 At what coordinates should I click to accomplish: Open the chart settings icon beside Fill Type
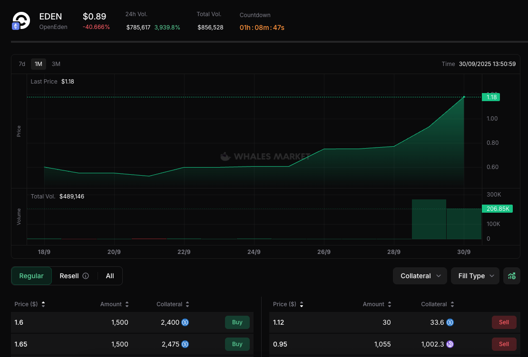point(512,276)
